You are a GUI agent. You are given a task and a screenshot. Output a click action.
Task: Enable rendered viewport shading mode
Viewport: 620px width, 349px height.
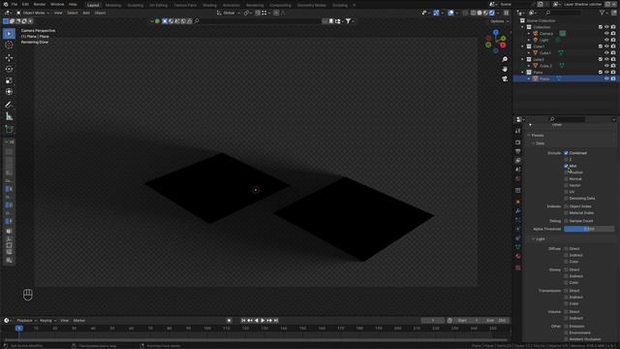[x=492, y=13]
